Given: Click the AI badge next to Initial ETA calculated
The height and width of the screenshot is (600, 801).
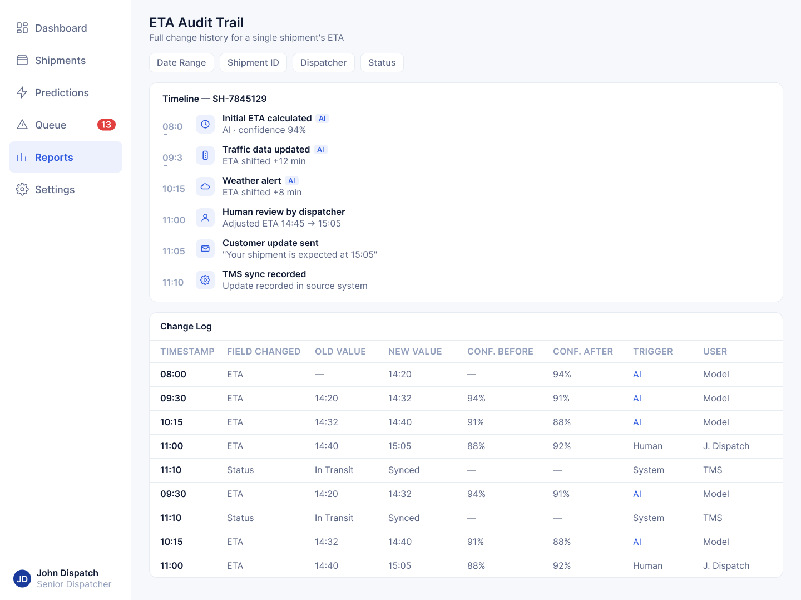Looking at the screenshot, I should 322,119.
